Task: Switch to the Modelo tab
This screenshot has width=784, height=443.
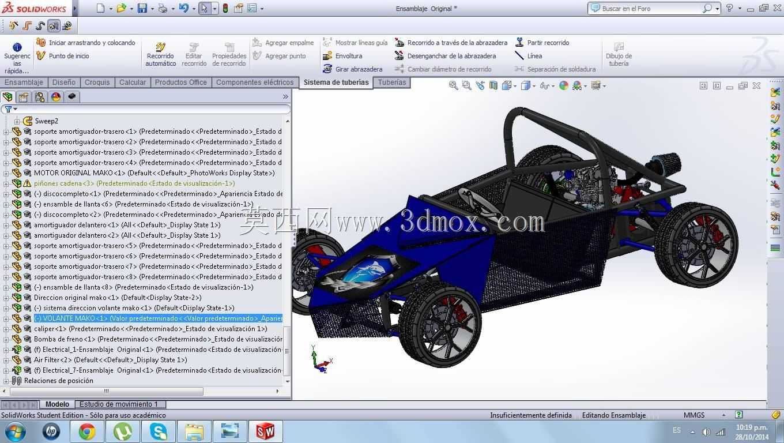Action: point(57,404)
